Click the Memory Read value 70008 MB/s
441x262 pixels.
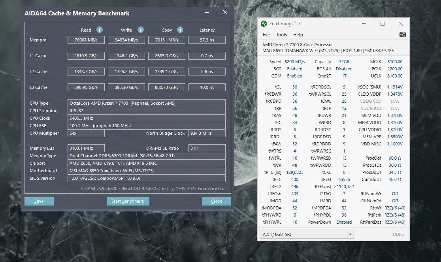click(x=86, y=40)
